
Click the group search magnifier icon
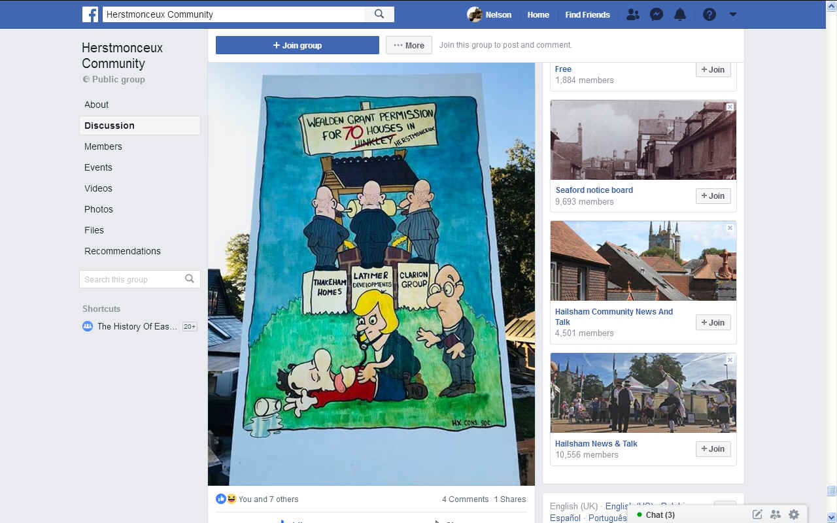click(x=190, y=279)
